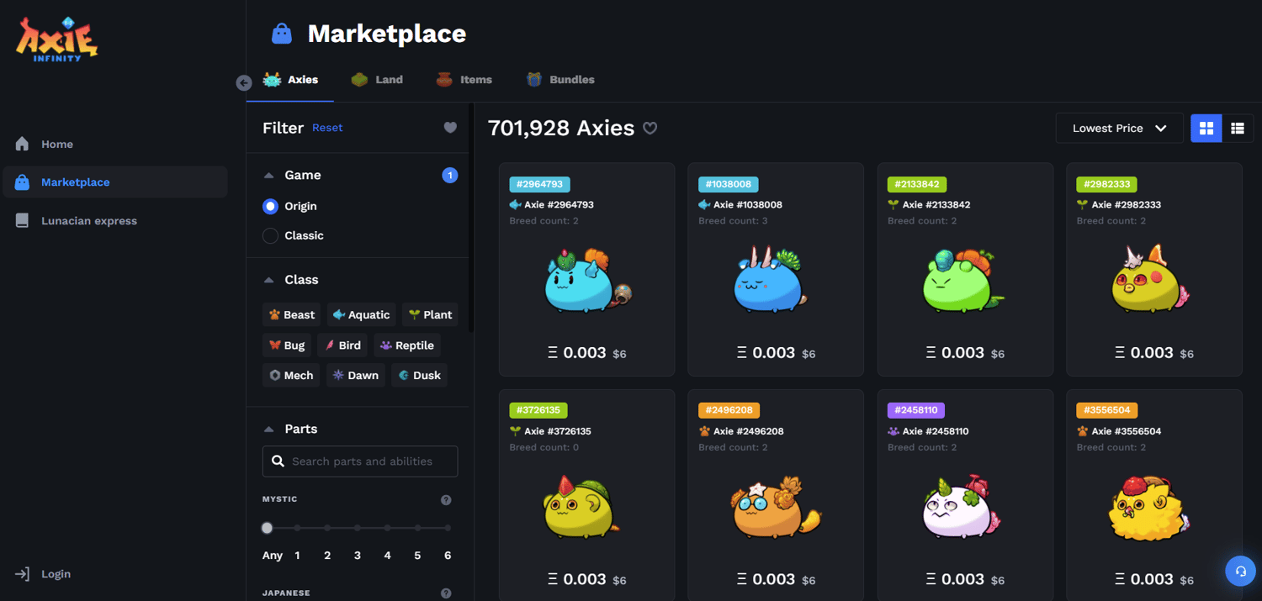This screenshot has height=601, width=1262.
Task: Switch to list view layout
Action: 1237,128
